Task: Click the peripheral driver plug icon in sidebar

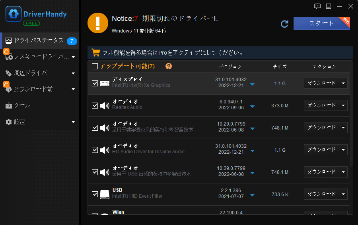Action: point(8,73)
